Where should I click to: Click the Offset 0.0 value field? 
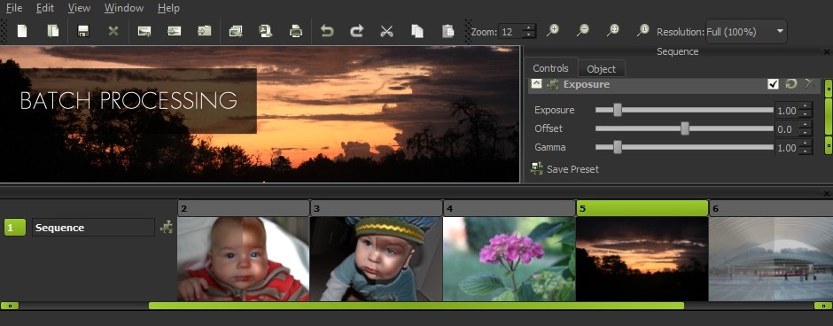pyautogui.click(x=787, y=129)
